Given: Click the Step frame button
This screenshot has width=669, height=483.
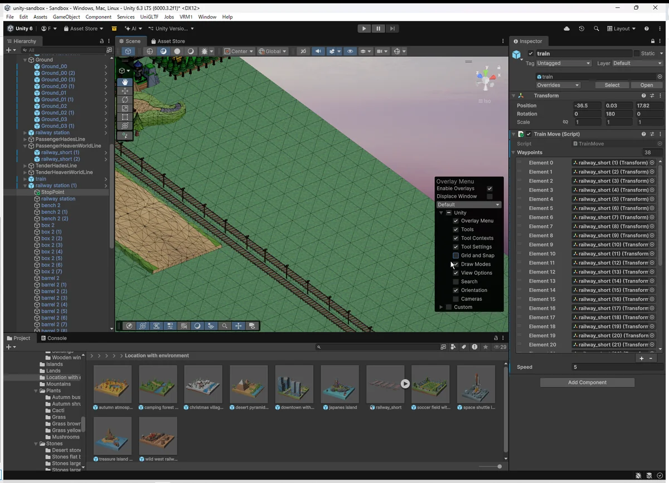Looking at the screenshot, I should tap(392, 28).
